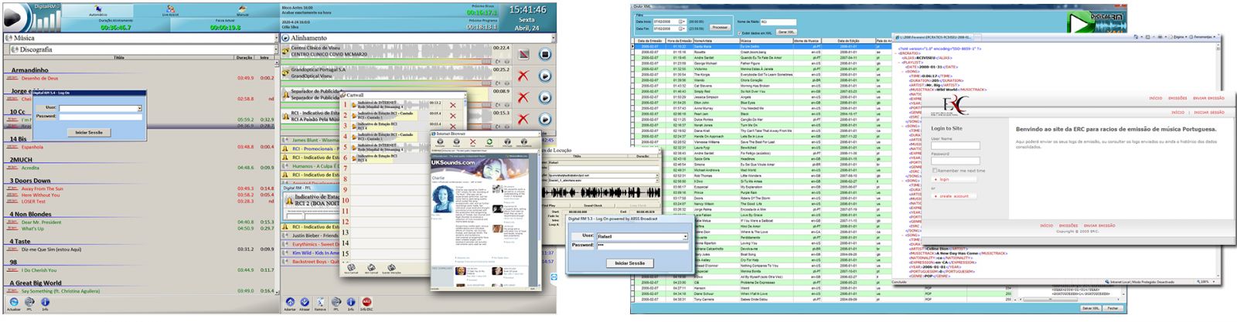Click the Salvar XML button

(x=1090, y=308)
